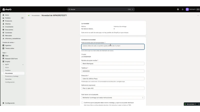
Task: Open Tienda online icon
Action: [x=3, y=48]
